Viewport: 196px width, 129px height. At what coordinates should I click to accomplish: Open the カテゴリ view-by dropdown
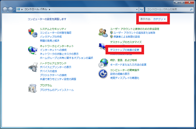coord(159,19)
